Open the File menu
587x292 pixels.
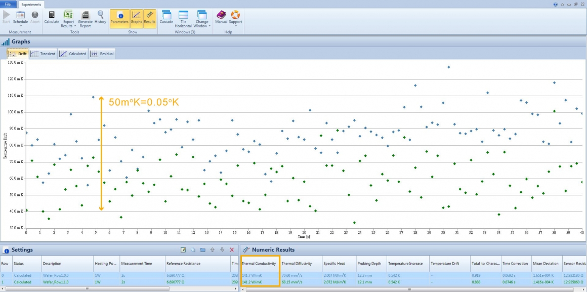click(8, 4)
